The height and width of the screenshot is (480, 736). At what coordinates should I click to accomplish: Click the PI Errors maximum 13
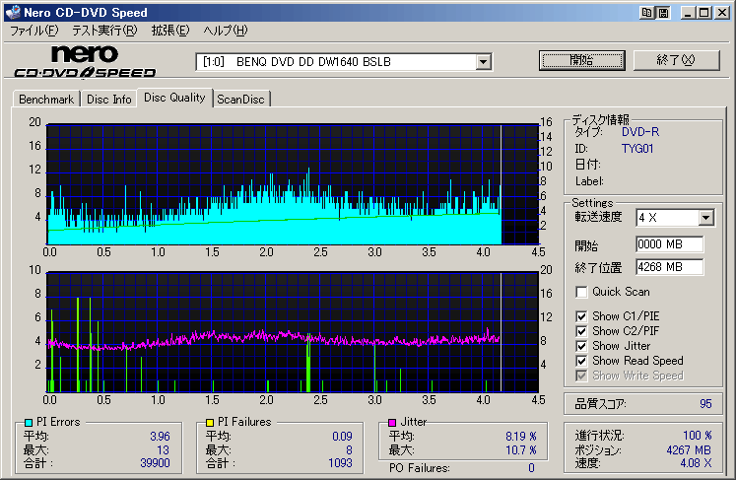[x=163, y=450]
